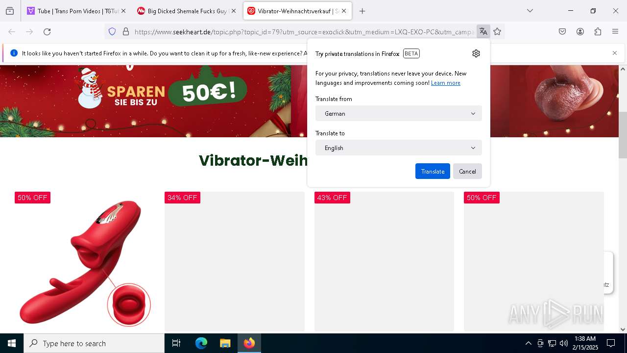The image size is (627, 353).
Task: Reload the current page
Action: 47,32
